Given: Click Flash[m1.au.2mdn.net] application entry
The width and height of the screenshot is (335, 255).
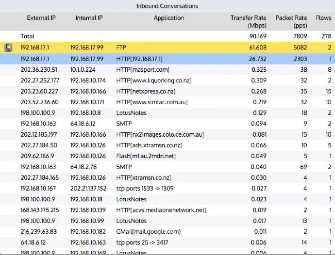Looking at the screenshot, I should pos(146,156).
